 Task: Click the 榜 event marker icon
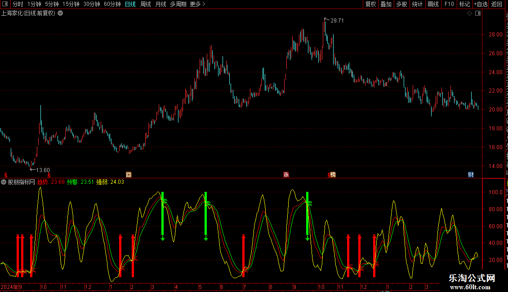(333, 175)
